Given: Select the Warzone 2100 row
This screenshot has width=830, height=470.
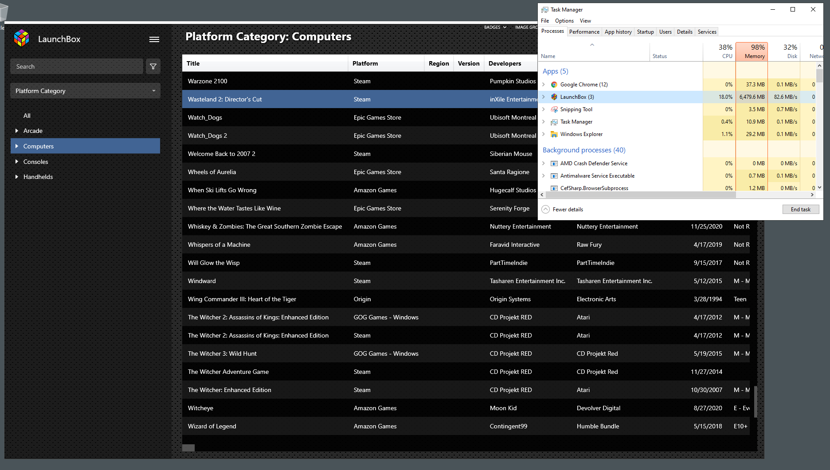Looking at the screenshot, I should click(360, 81).
